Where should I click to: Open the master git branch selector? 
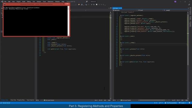[183, 103]
